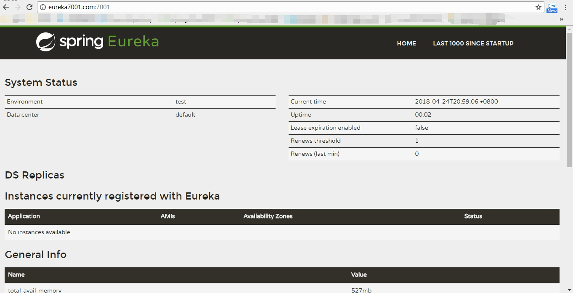Viewport: 573px width, 293px height.
Task: Select the Environment value 'test'
Action: [x=181, y=101]
